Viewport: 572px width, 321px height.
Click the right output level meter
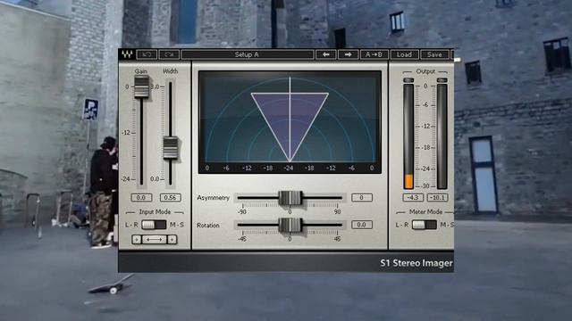click(x=442, y=136)
